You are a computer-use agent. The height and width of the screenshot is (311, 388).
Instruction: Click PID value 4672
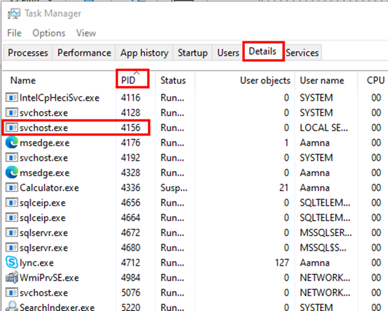(x=131, y=233)
